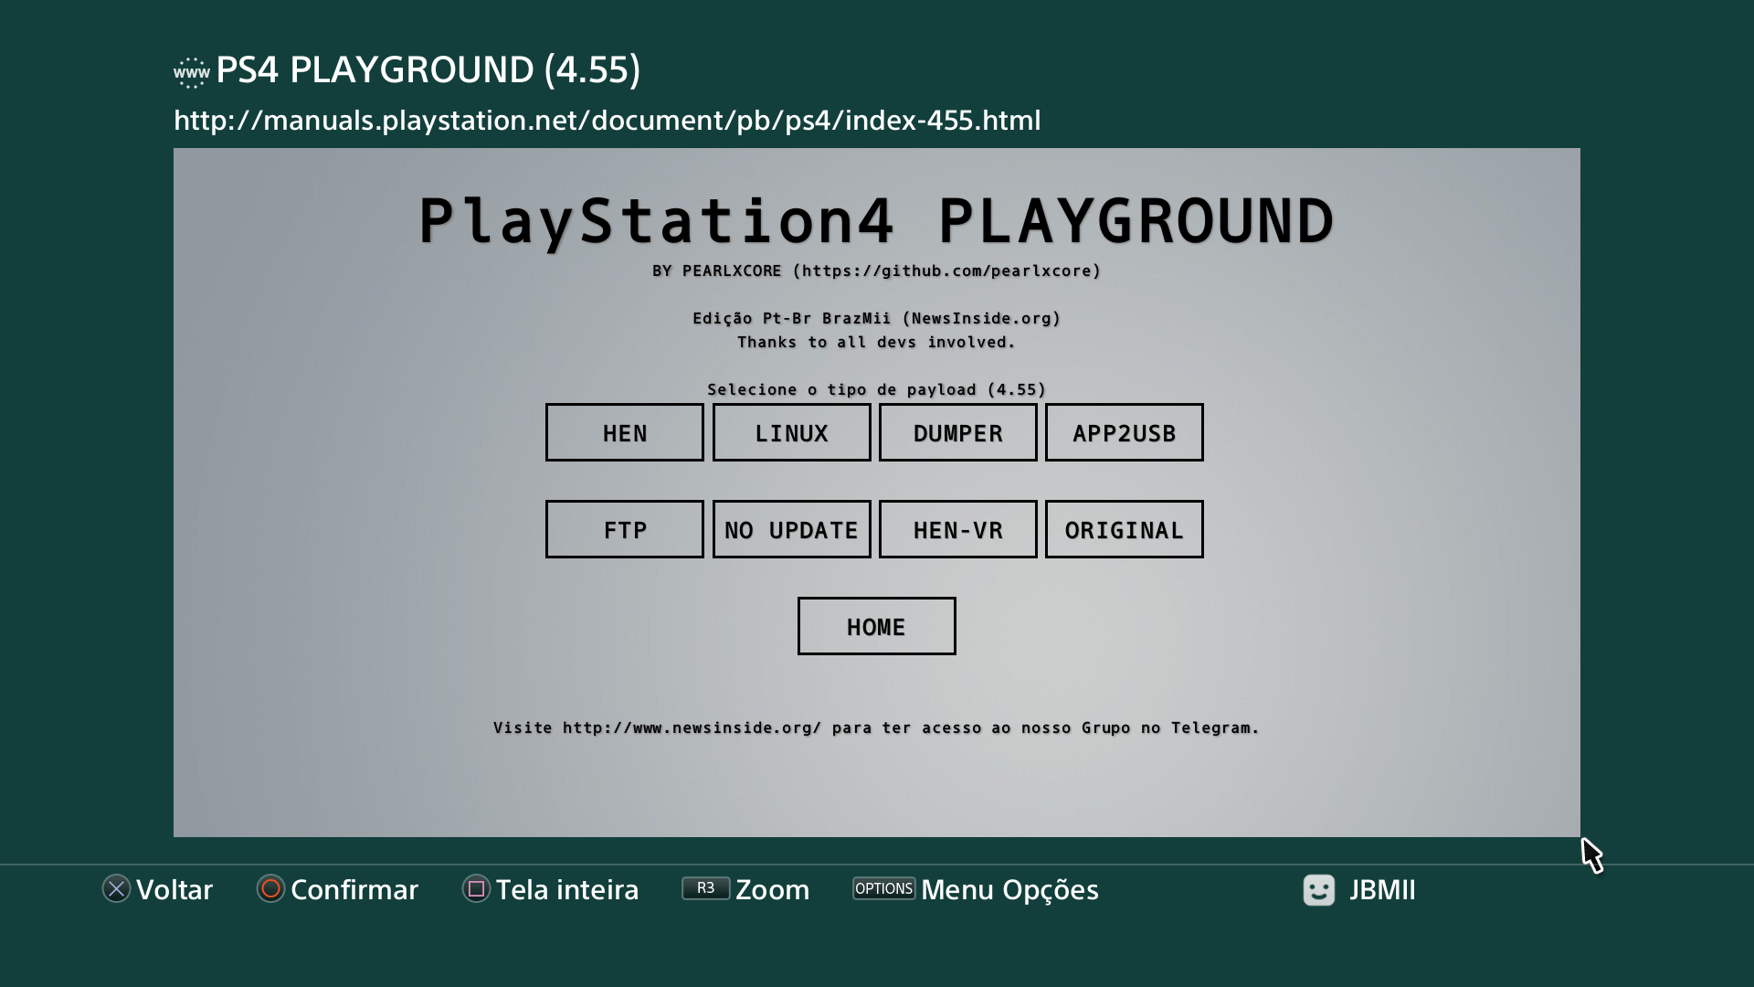This screenshot has height=987, width=1754.
Task: Click the cross button icon for Voltar
Action: coord(116,889)
